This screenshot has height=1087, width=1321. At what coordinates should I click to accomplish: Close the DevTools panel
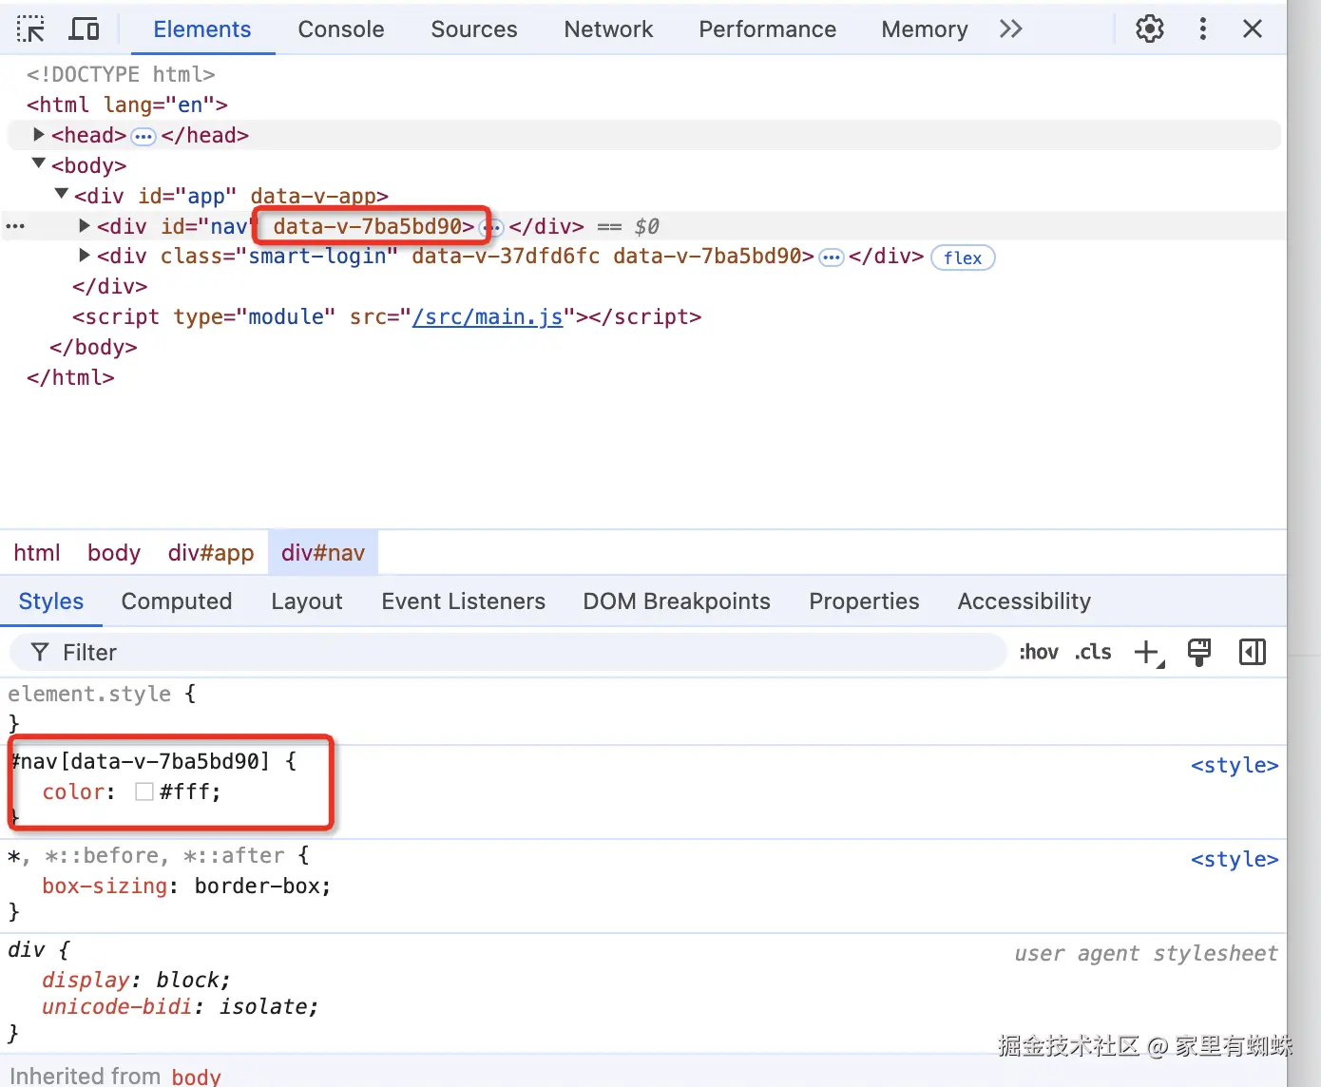1253,29
